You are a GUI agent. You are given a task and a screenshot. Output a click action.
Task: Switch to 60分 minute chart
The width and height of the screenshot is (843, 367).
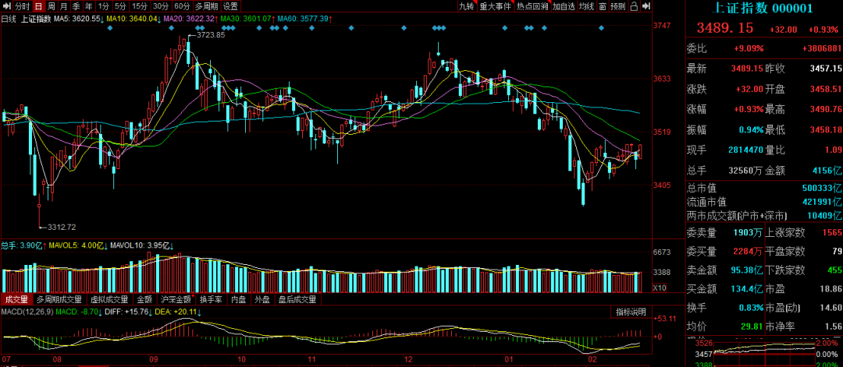182,6
